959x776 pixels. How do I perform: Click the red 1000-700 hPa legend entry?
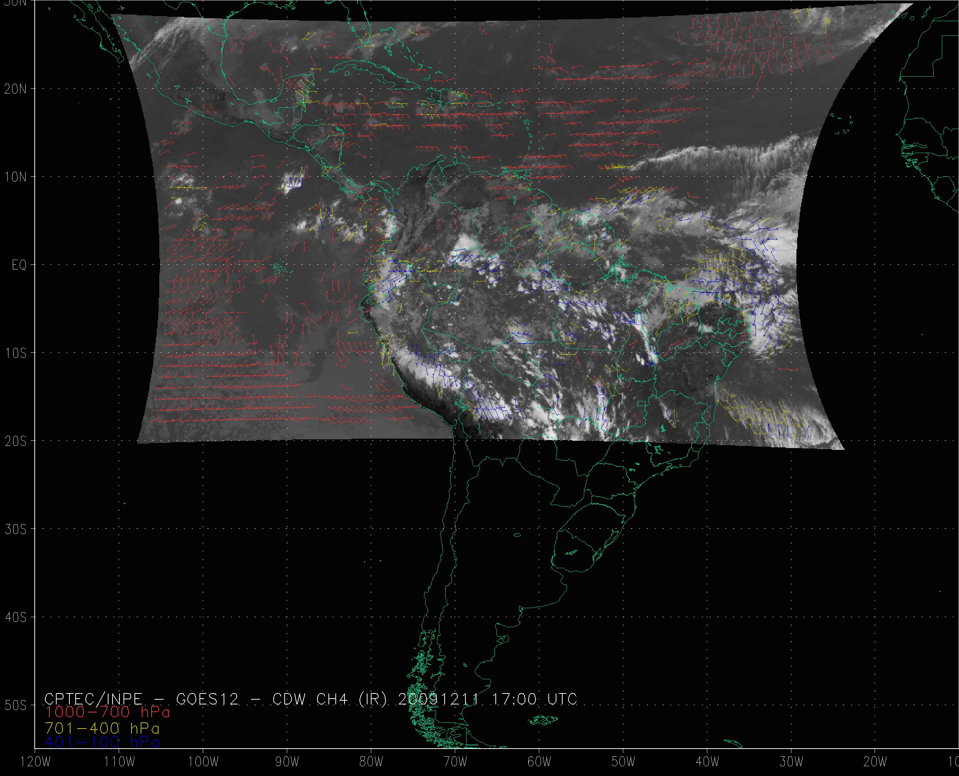coord(107,712)
